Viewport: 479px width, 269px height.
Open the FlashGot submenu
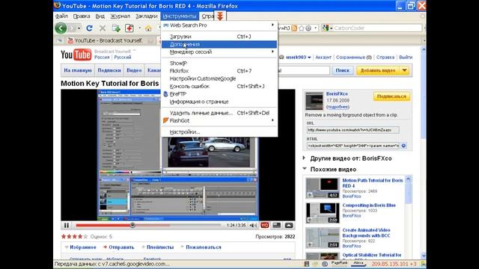tap(219, 120)
